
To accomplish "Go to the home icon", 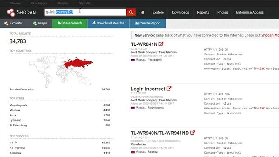I will (143, 12).
